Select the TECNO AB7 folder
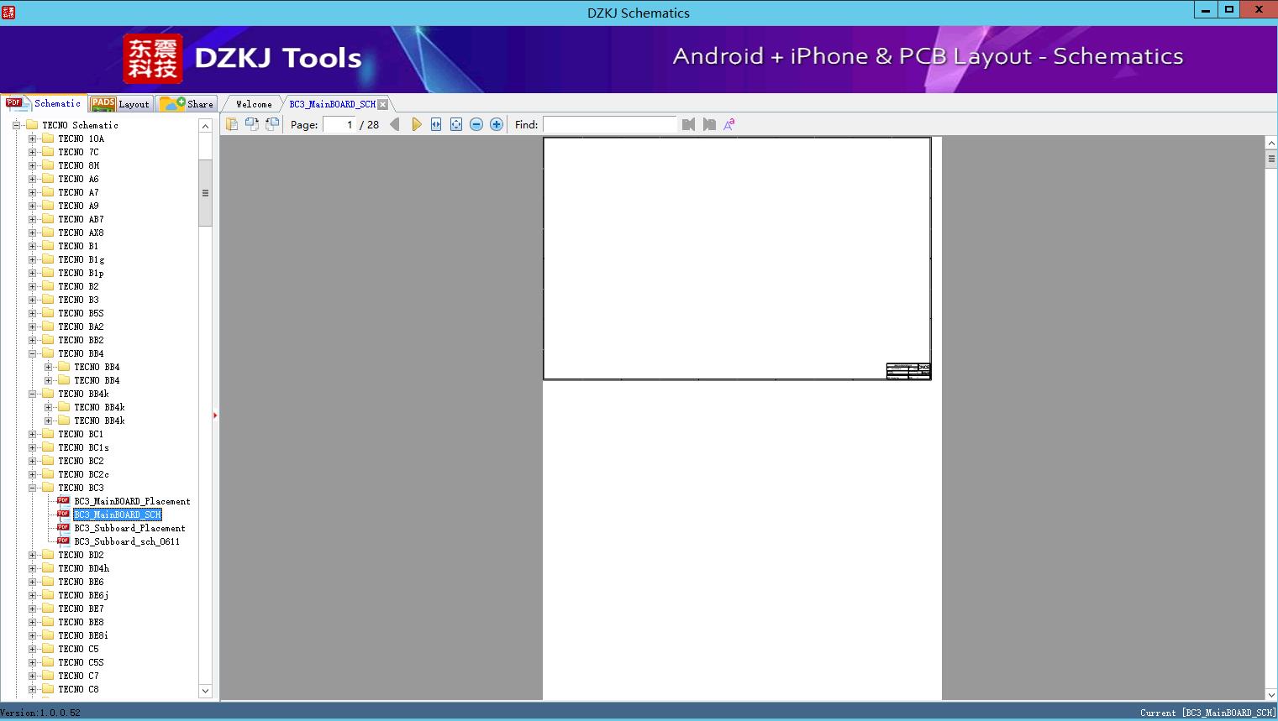The height and width of the screenshot is (721, 1278). (x=81, y=219)
